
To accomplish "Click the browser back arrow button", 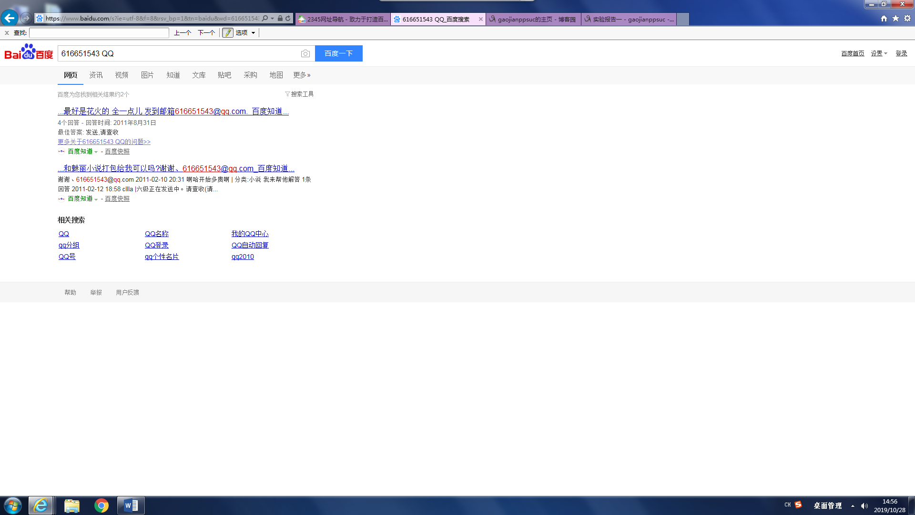I will [9, 18].
